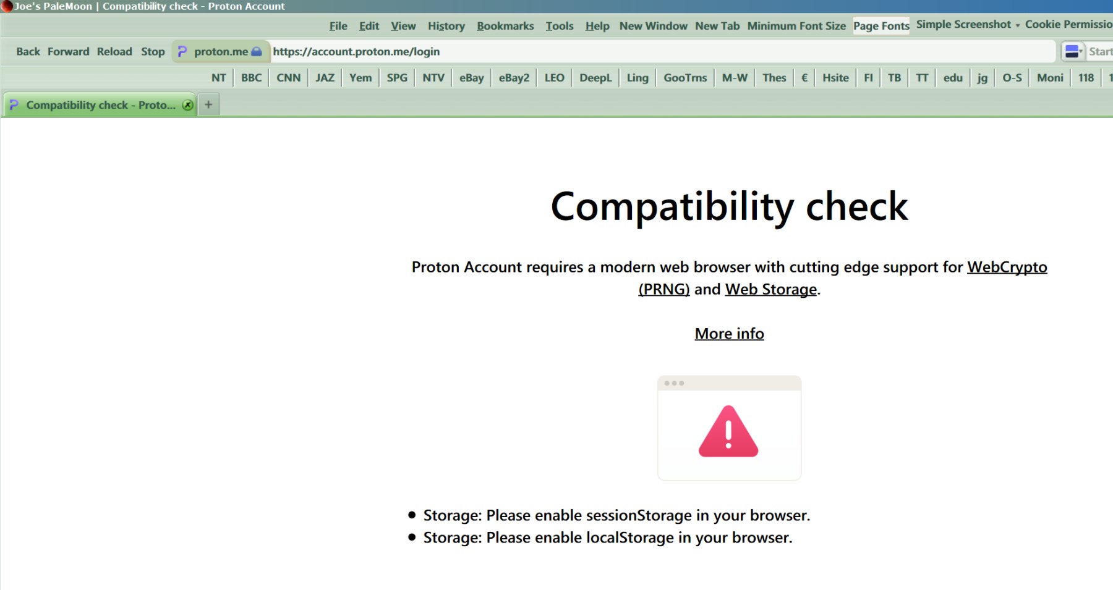Screen dimensions: 1113x590
Task: Open the History menu
Action: click(x=446, y=26)
